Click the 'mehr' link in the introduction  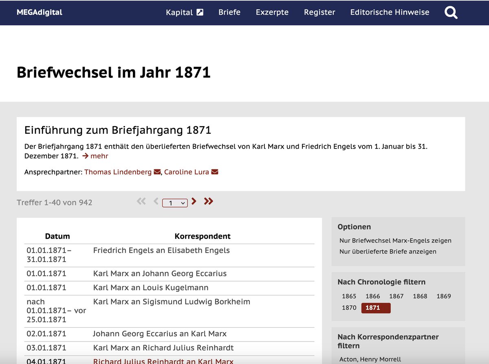95,156
